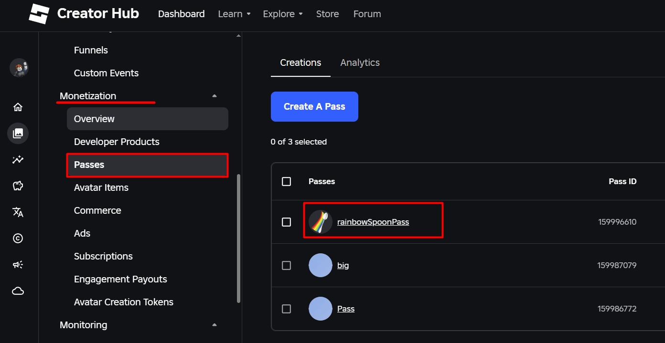665x343 pixels.
Task: Open Forum in top navigation
Action: [367, 14]
